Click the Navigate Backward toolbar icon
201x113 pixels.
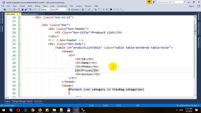click(x=5, y=10)
